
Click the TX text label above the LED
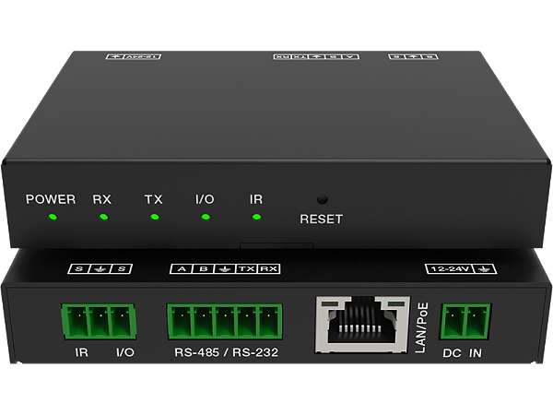[153, 198]
